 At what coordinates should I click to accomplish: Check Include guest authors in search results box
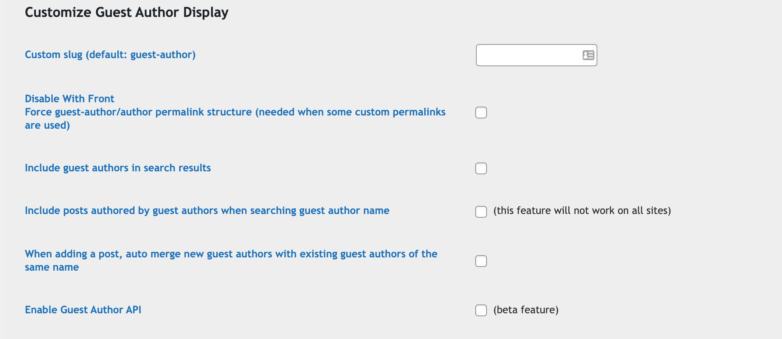pyautogui.click(x=481, y=168)
